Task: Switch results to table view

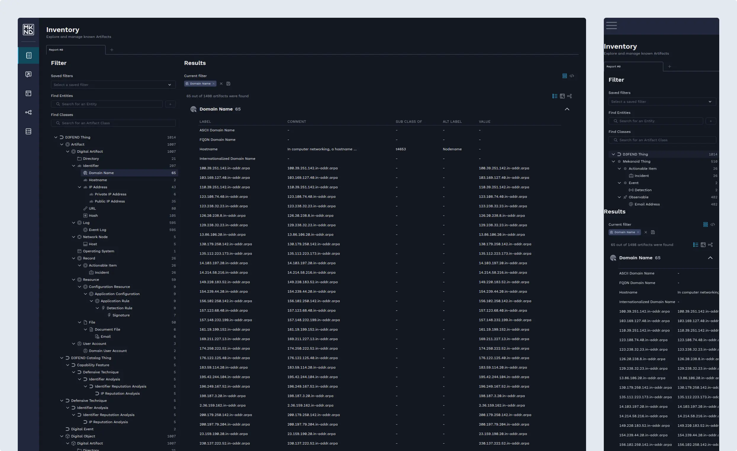Action: tap(562, 96)
